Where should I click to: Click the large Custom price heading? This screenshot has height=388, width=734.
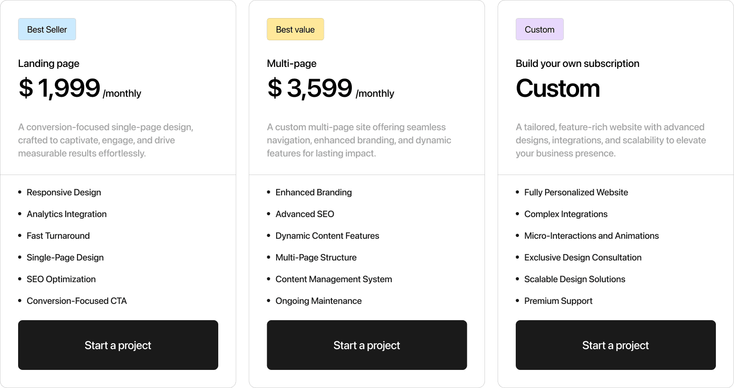558,88
